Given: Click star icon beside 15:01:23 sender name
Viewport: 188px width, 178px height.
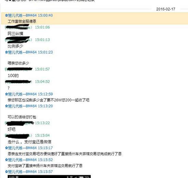Looking at the screenshot, I should pos(6,52).
